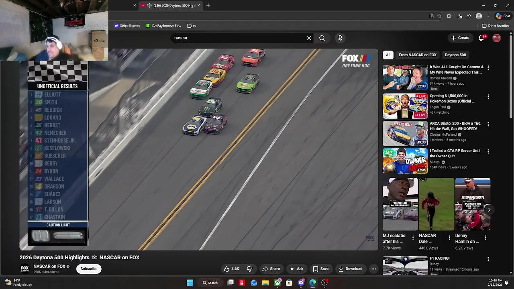Viewport: 514px width, 289px height.
Task: Open options for GTA RP Server video
Action: pos(488,152)
